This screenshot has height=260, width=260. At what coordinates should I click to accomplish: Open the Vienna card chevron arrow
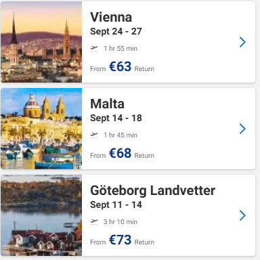tap(242, 42)
